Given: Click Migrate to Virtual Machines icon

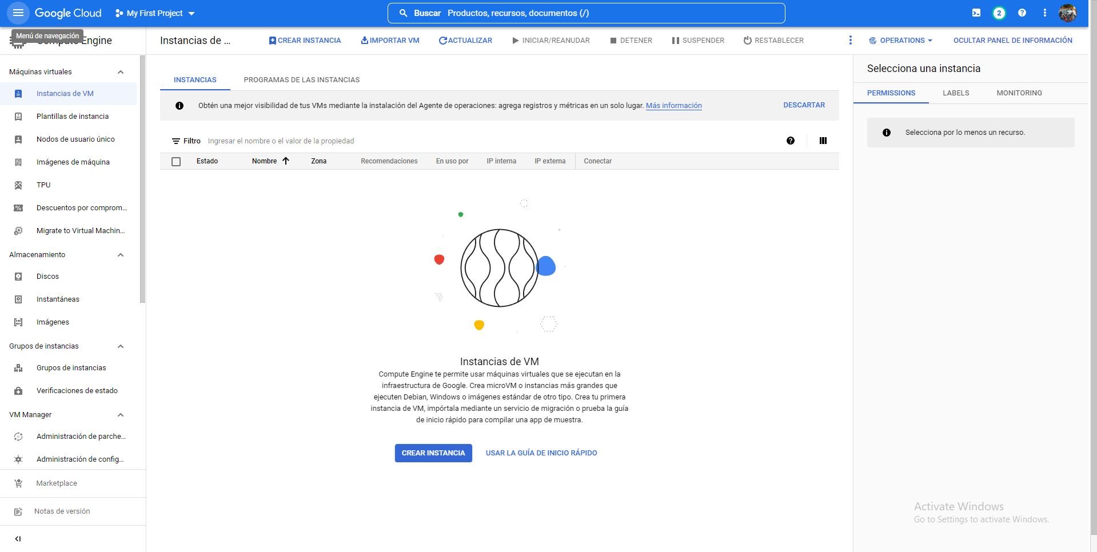Looking at the screenshot, I should pos(18,231).
